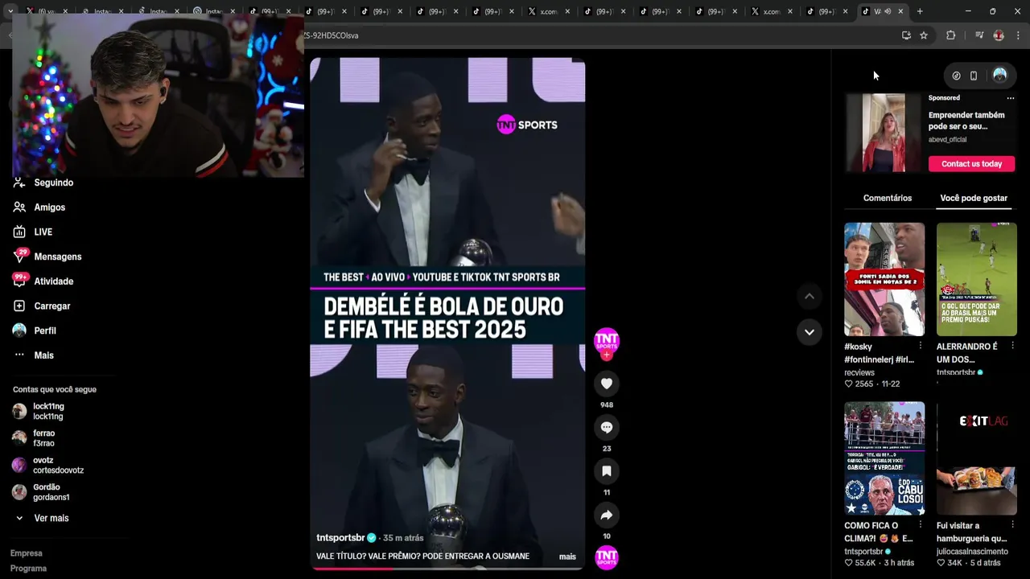Open Chrome extensions puzzle icon
Screen dimensions: 1030x579
coord(950,35)
